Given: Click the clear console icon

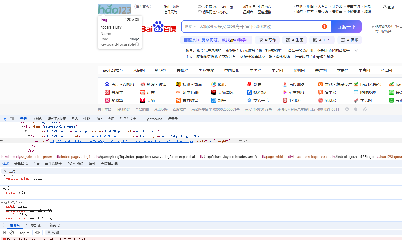Looking at the screenshot, I should [x=11, y=233].
